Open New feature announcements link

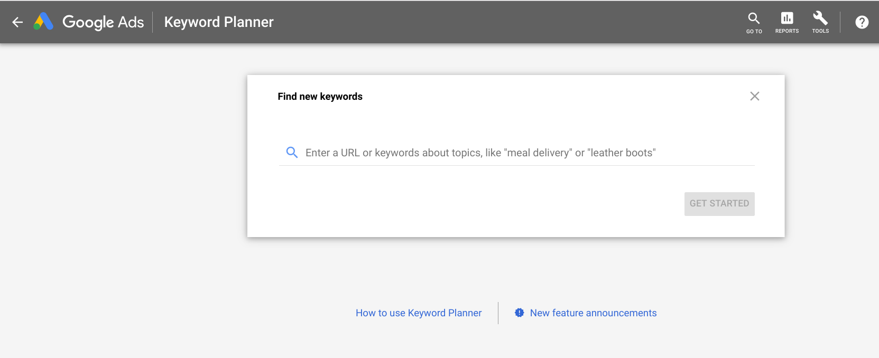[594, 313]
